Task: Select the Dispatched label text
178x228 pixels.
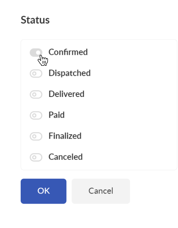Action: pos(70,73)
